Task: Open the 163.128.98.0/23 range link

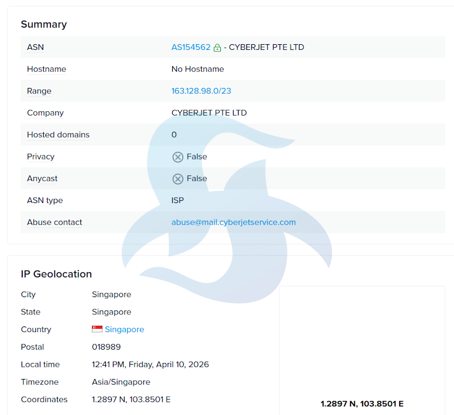Action: pyautogui.click(x=201, y=91)
